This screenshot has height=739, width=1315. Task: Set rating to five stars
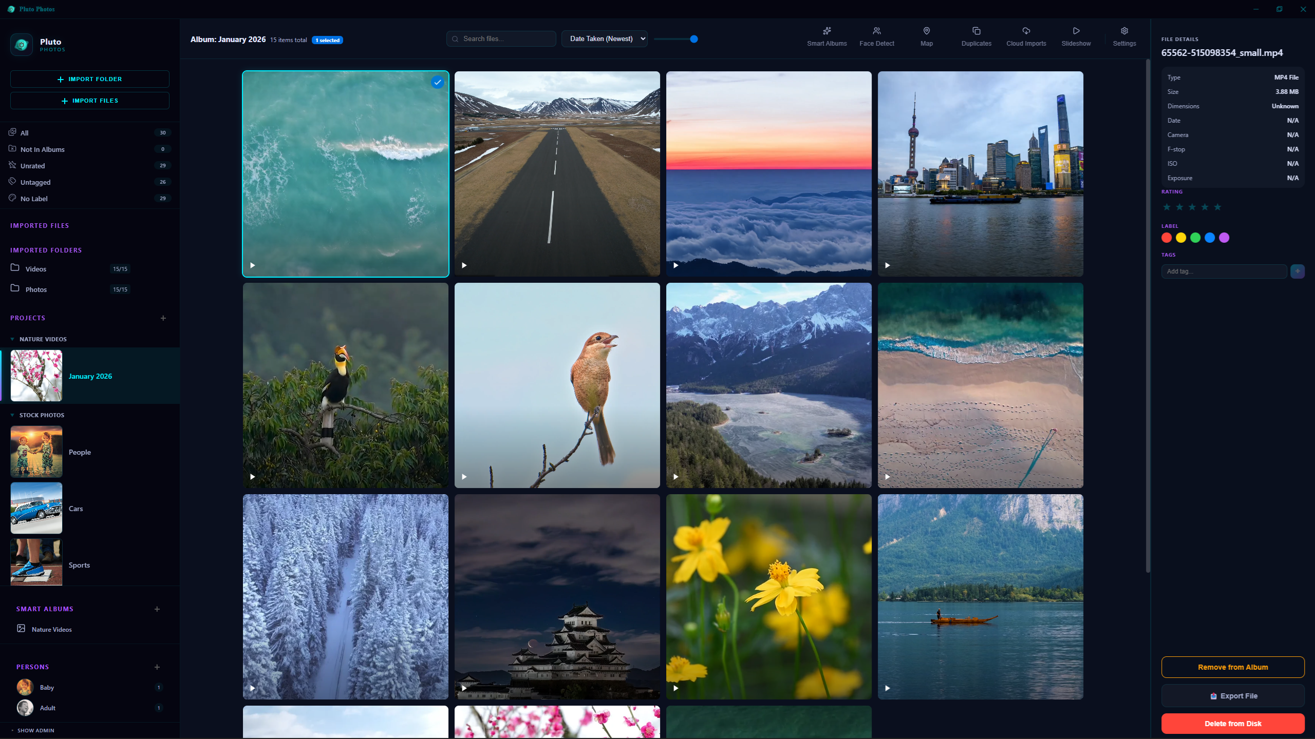1217,207
